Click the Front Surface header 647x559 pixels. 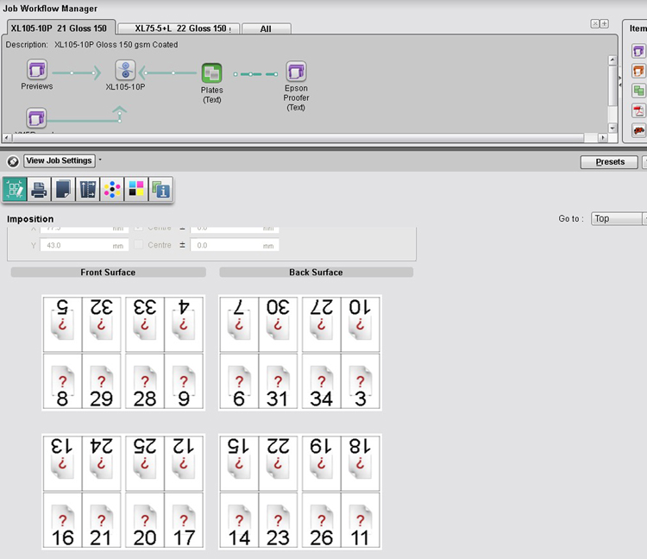[108, 273]
